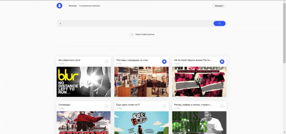Image resolution: width=286 pixels, height=134 pixels.
Task: Open the Beats, Rhymes poster thumbnail
Action: [199, 123]
